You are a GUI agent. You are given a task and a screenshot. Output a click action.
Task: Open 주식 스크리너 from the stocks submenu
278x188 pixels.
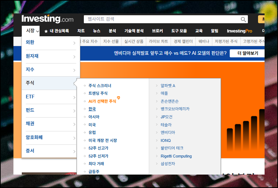click(100, 86)
